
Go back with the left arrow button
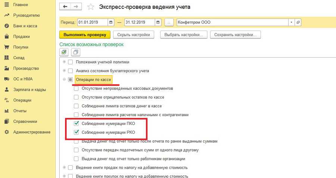click(x=65, y=7)
